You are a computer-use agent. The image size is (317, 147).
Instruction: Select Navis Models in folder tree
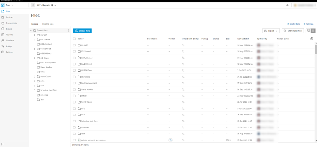point(46,67)
